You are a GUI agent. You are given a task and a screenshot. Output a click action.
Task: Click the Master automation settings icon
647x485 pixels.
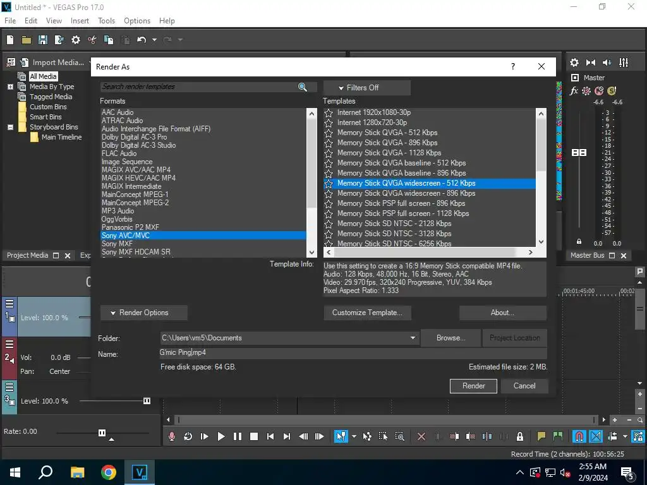point(586,91)
